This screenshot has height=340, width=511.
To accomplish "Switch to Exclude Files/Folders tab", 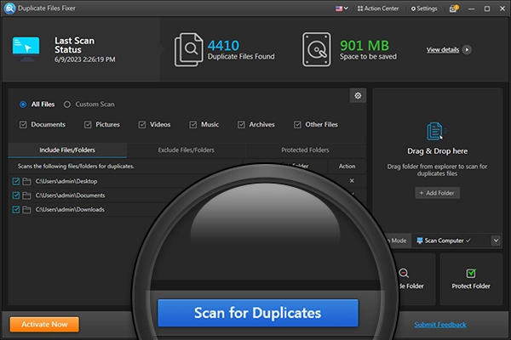I will click(186, 150).
